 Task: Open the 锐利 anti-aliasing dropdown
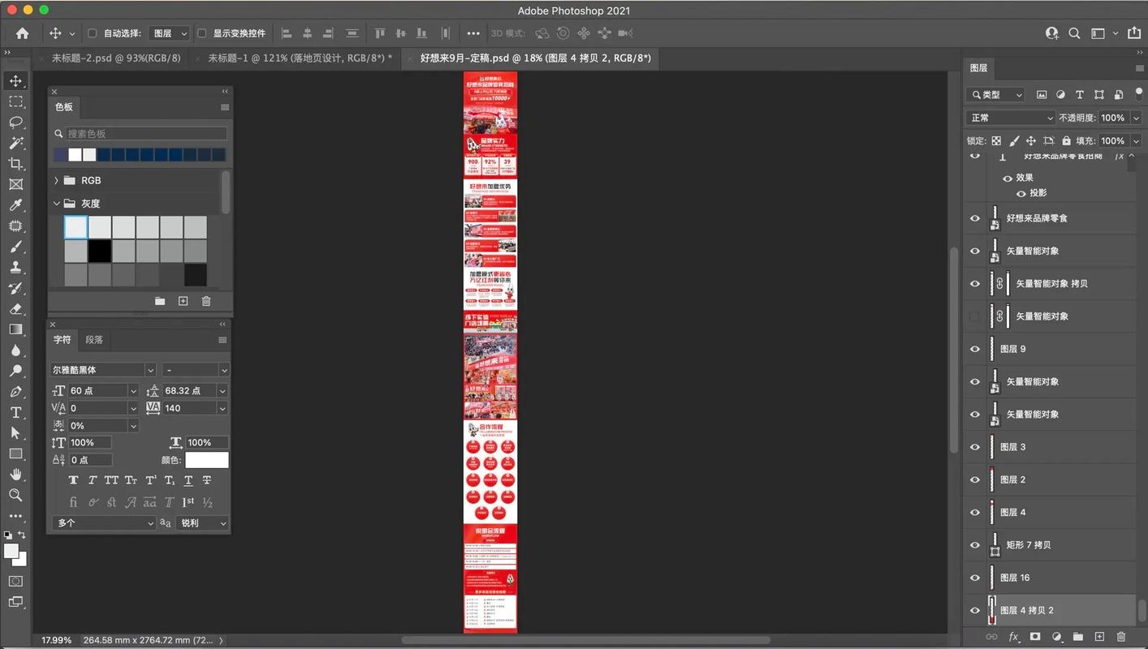(201, 523)
